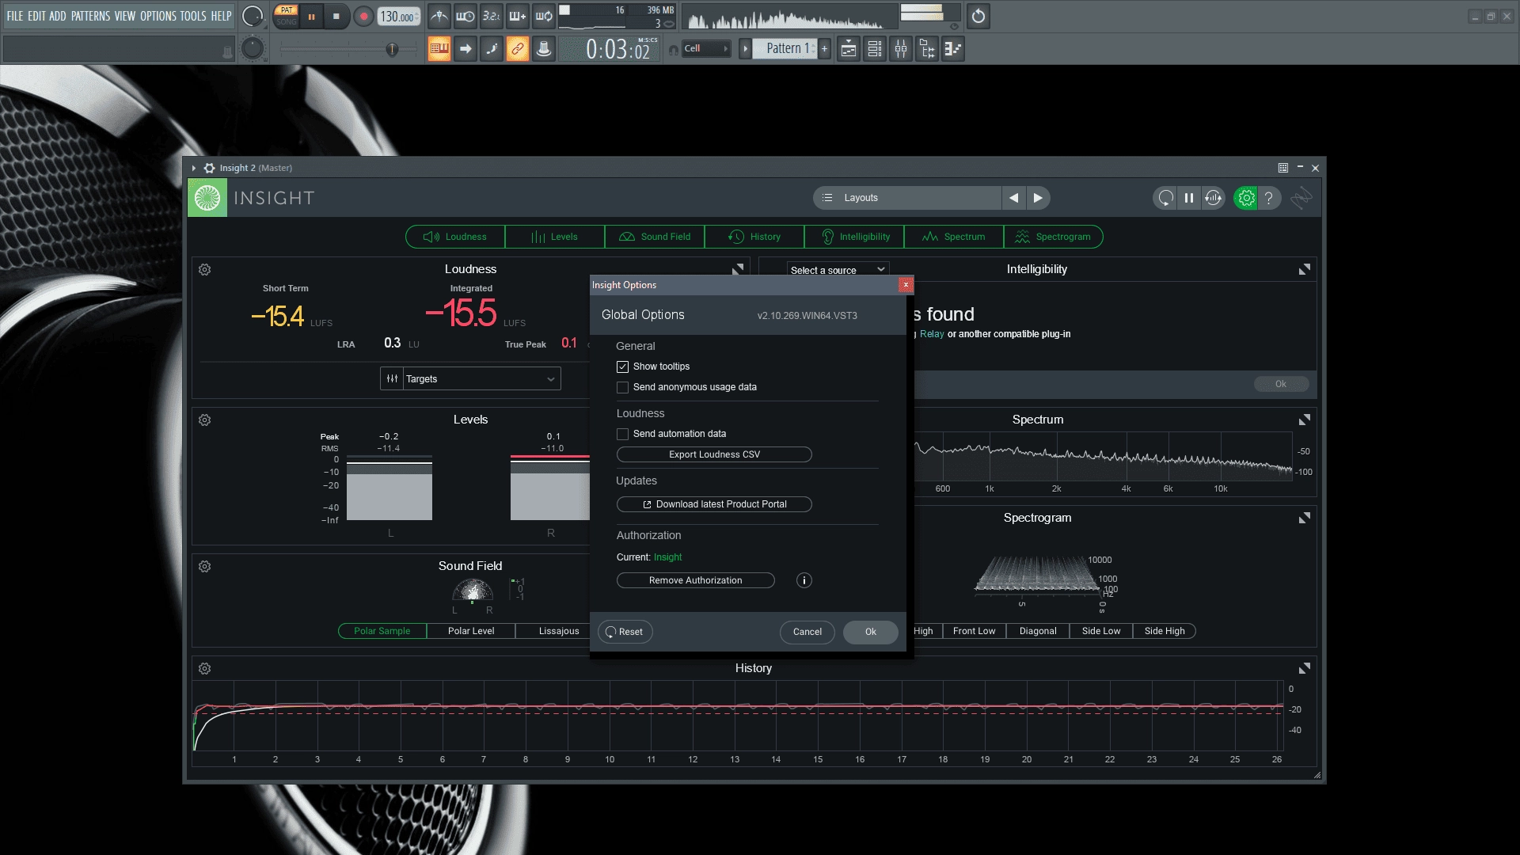The width and height of the screenshot is (1520, 855).
Task: Toggle step editing mode icon
Action: click(x=492, y=49)
